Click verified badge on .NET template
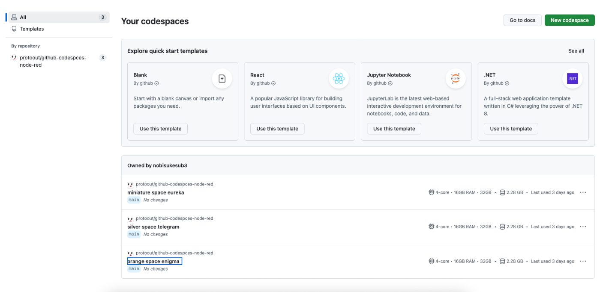Image resolution: width=600 pixels, height=292 pixels. coord(507,83)
